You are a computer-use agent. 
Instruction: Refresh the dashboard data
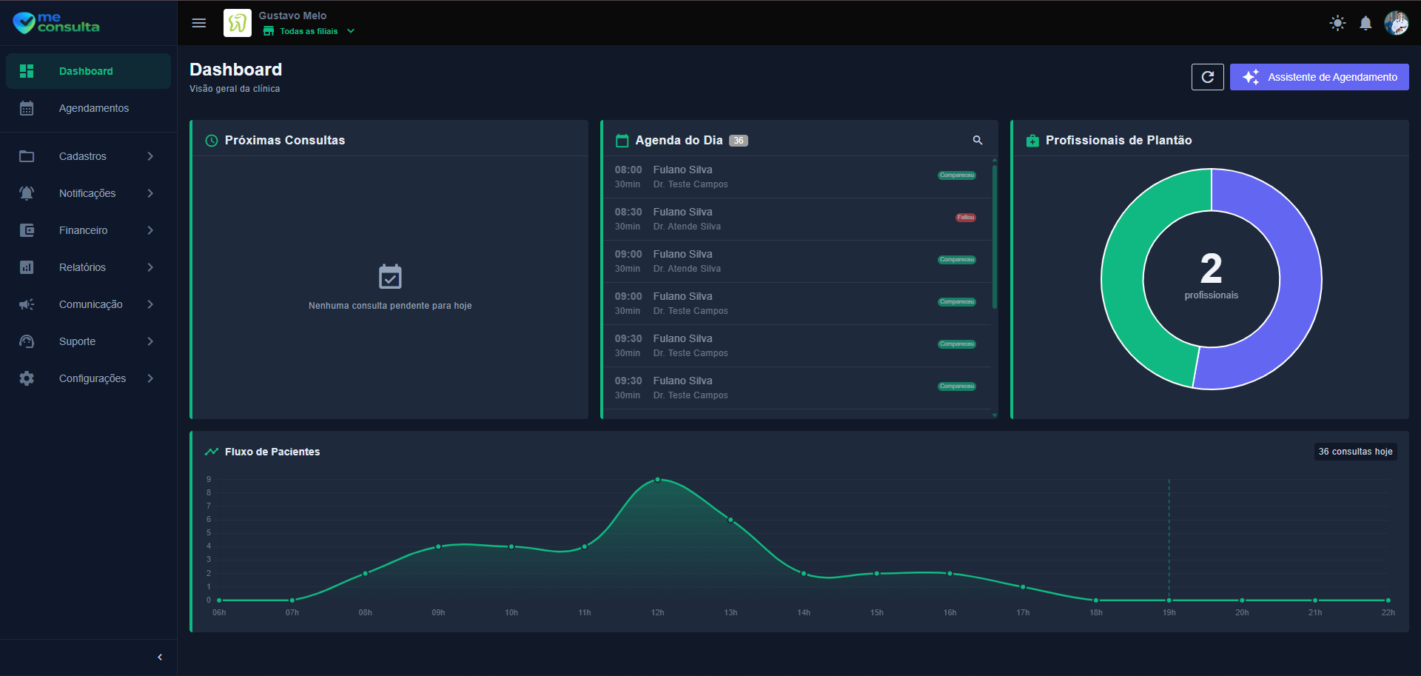click(x=1208, y=77)
